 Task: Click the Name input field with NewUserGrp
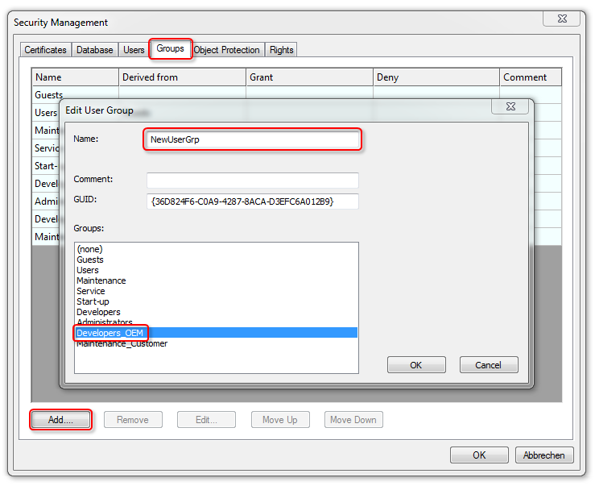[252, 139]
